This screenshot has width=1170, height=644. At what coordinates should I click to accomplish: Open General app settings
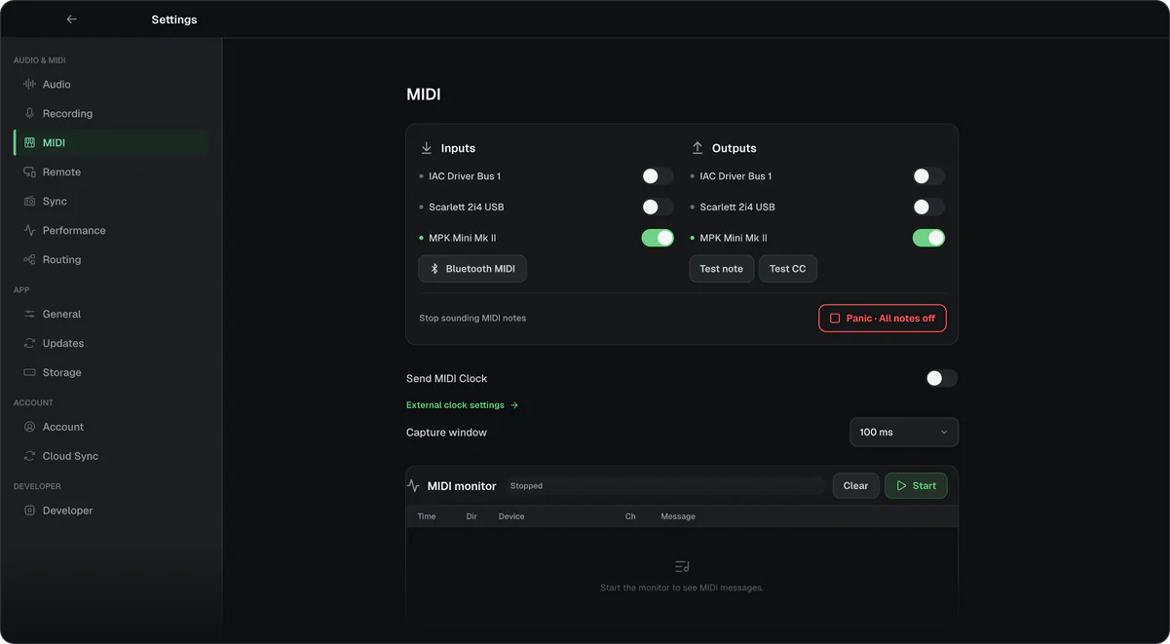(x=111, y=315)
